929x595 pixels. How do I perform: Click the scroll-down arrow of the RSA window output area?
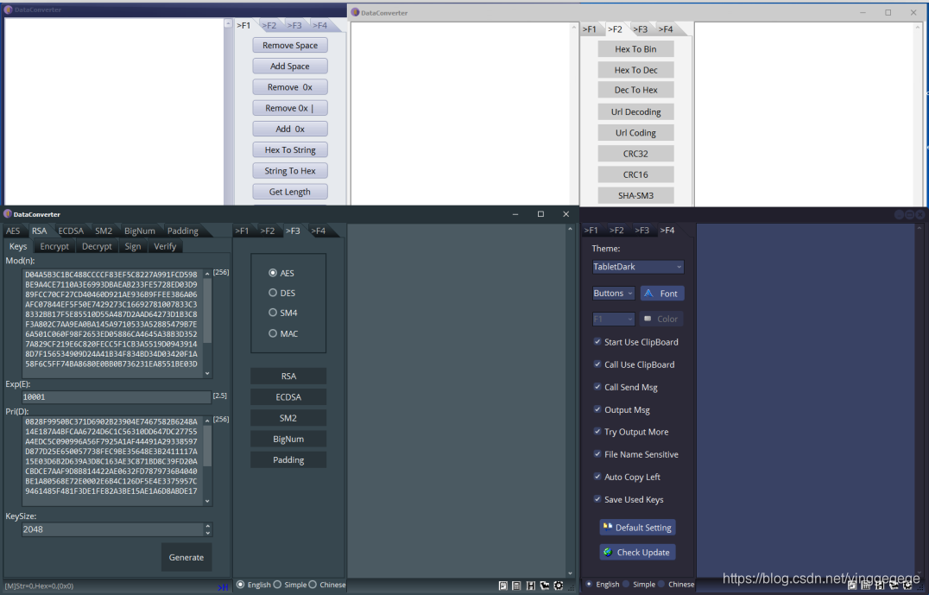[571, 573]
